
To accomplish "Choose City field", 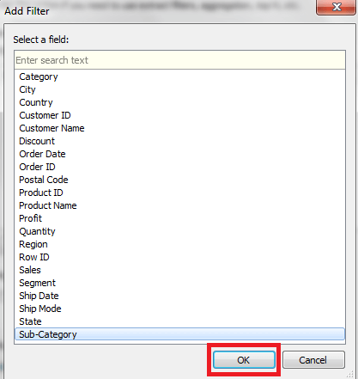I will tap(27, 89).
